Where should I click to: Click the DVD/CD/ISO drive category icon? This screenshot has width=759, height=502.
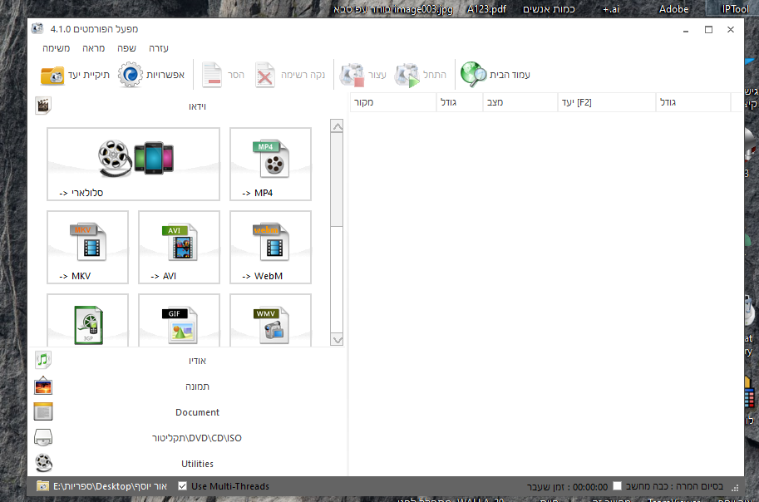point(43,438)
